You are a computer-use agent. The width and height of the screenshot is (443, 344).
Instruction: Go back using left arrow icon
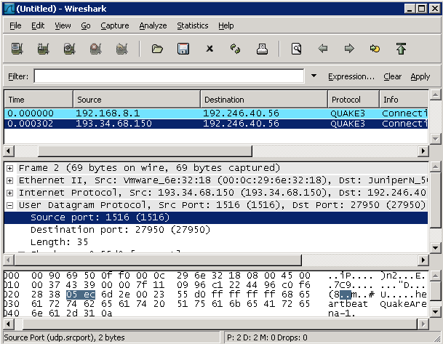coord(323,49)
